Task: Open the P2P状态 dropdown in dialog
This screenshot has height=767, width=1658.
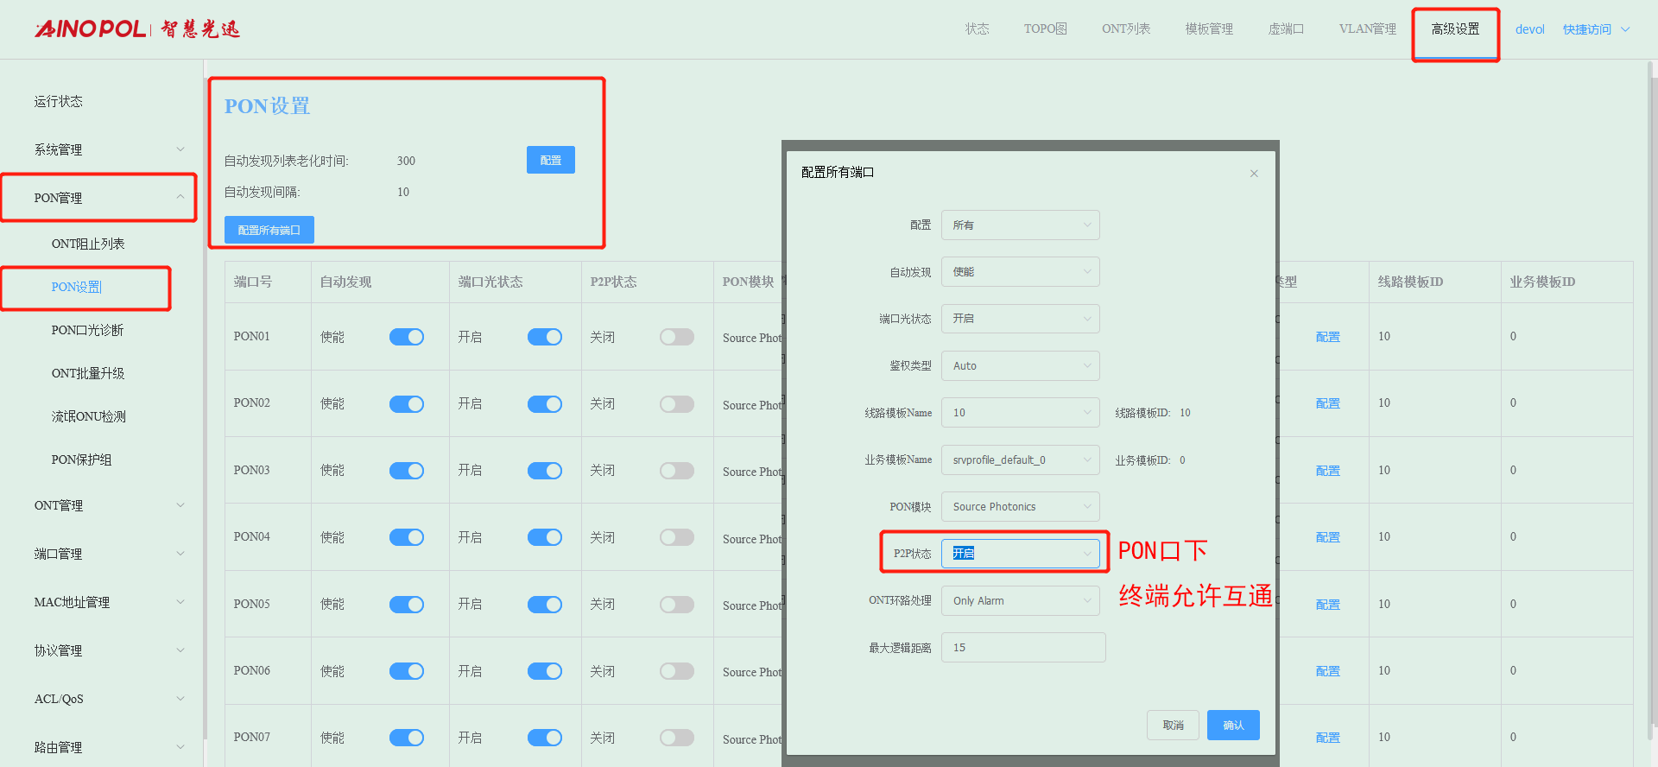Action: (x=1020, y=554)
